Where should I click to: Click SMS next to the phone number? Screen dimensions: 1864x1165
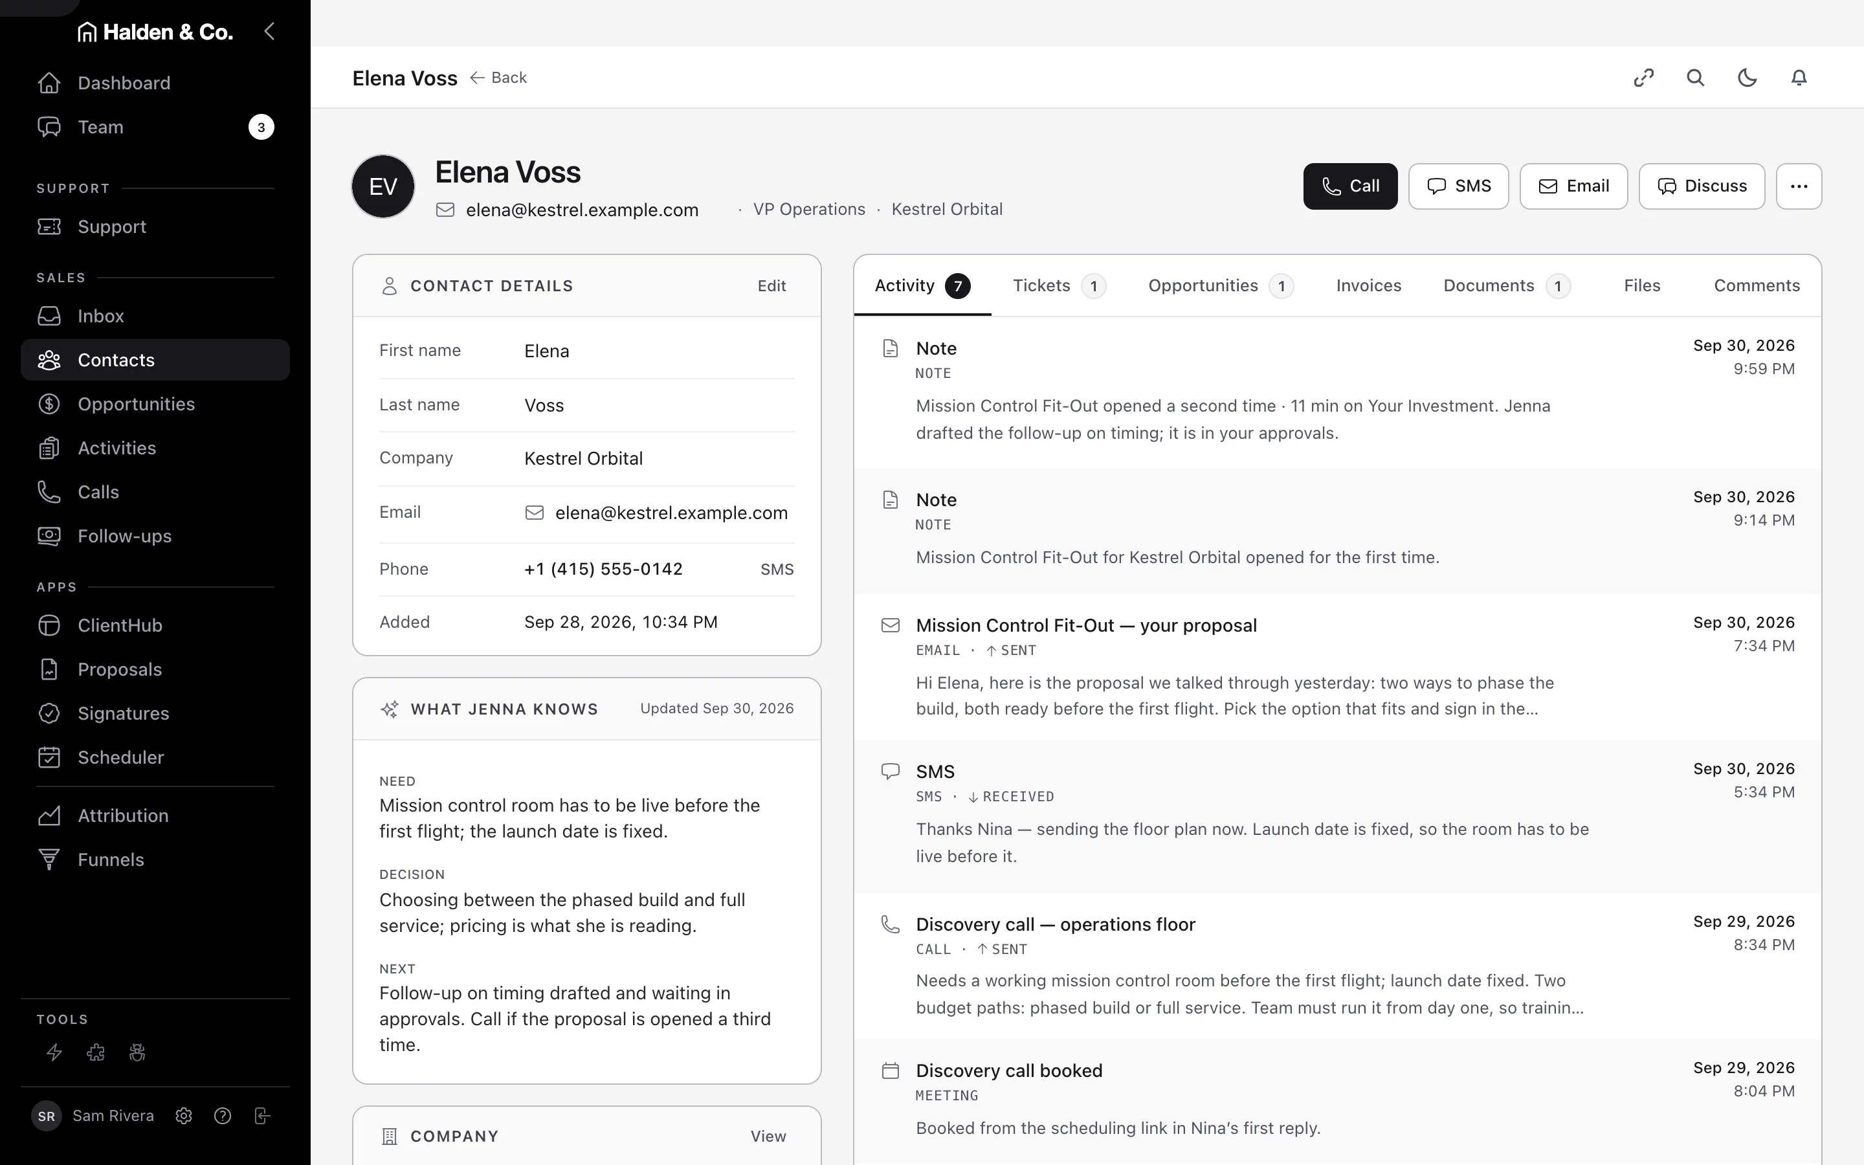click(777, 570)
